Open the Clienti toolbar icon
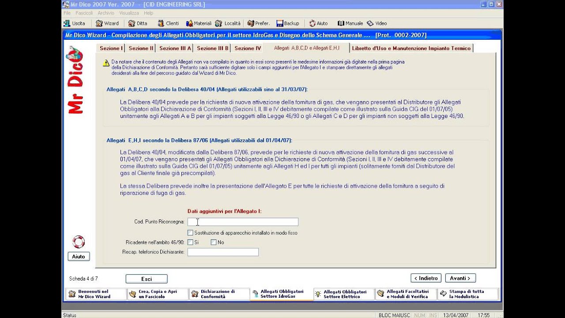The image size is (565, 318). click(161, 23)
